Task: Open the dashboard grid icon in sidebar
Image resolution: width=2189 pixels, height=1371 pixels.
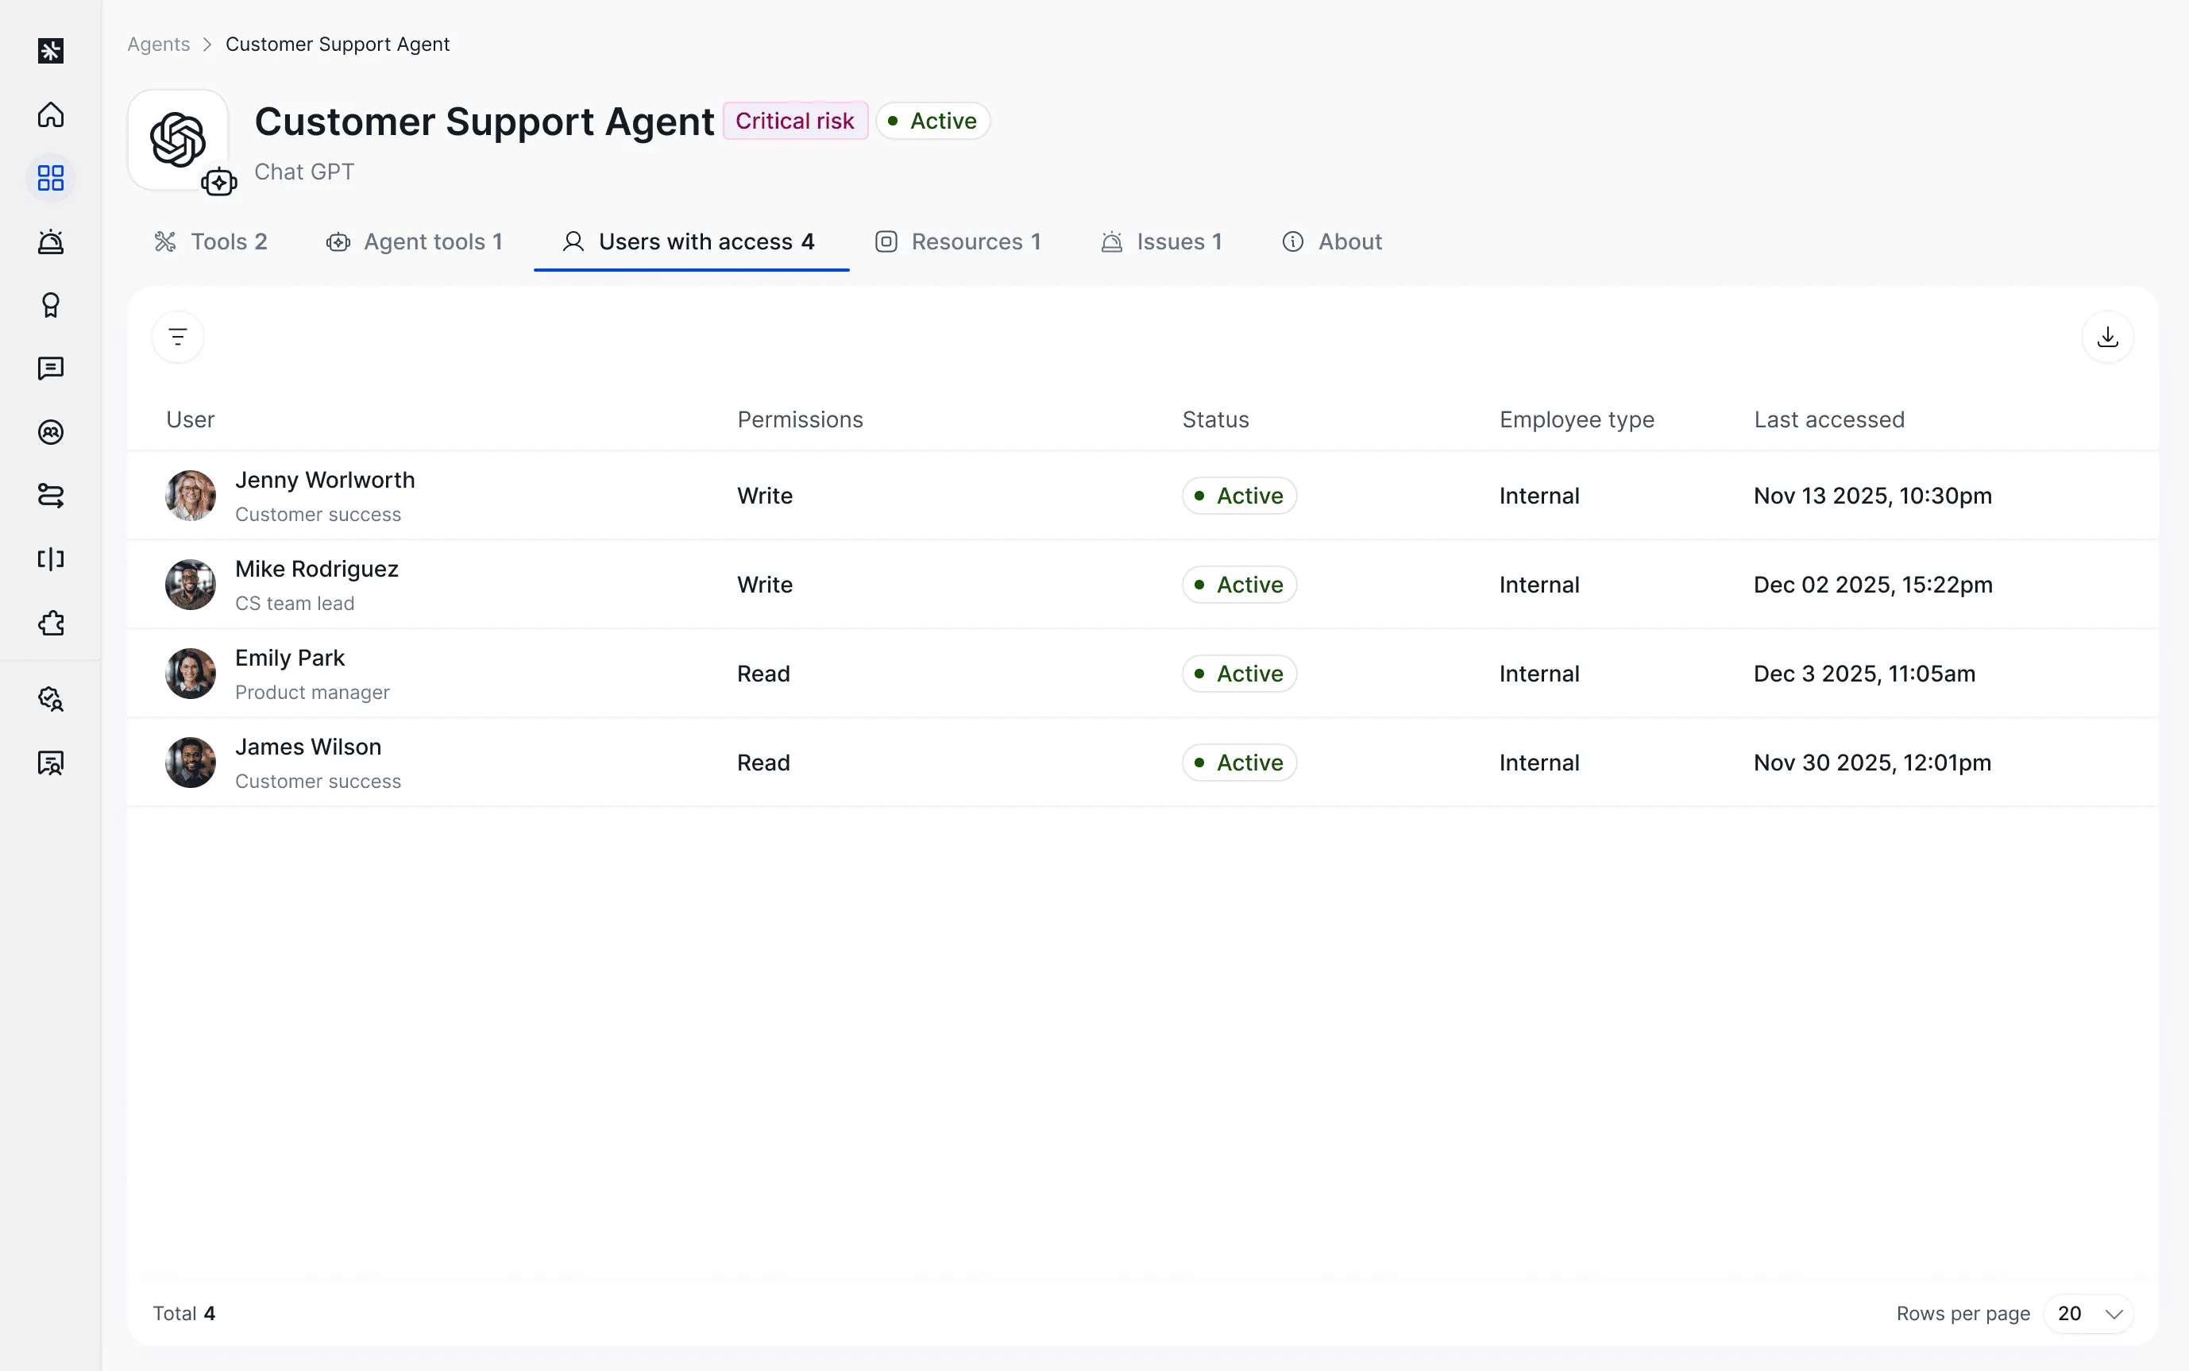Action: [51, 178]
